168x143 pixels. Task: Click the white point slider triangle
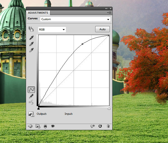[109, 109]
